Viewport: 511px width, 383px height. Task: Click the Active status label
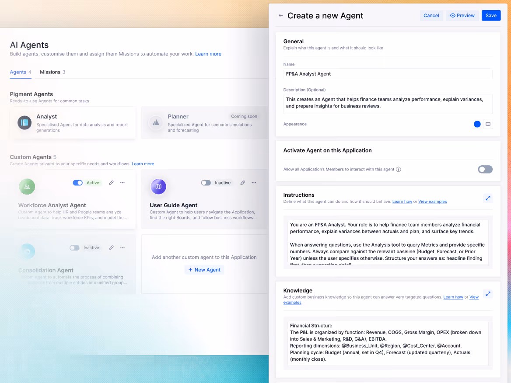[93, 183]
